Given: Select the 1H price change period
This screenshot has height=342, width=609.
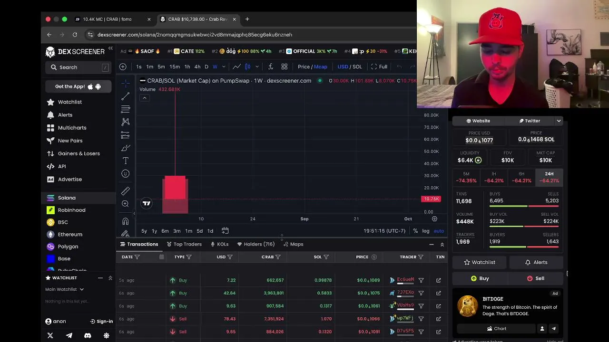Looking at the screenshot, I should tap(494, 178).
